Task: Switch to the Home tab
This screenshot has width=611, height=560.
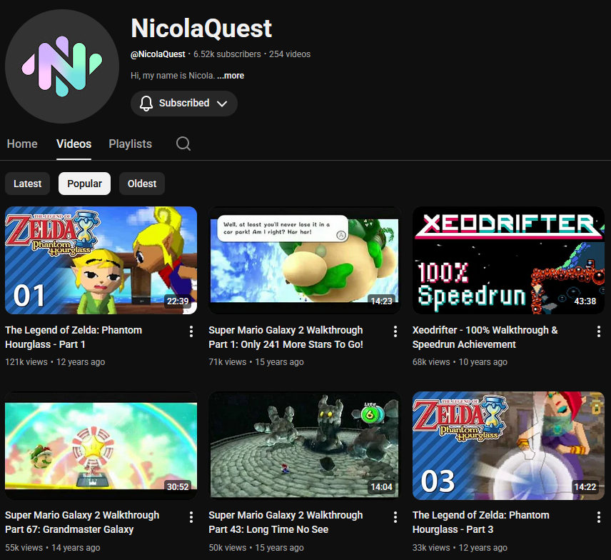Action: pos(22,144)
